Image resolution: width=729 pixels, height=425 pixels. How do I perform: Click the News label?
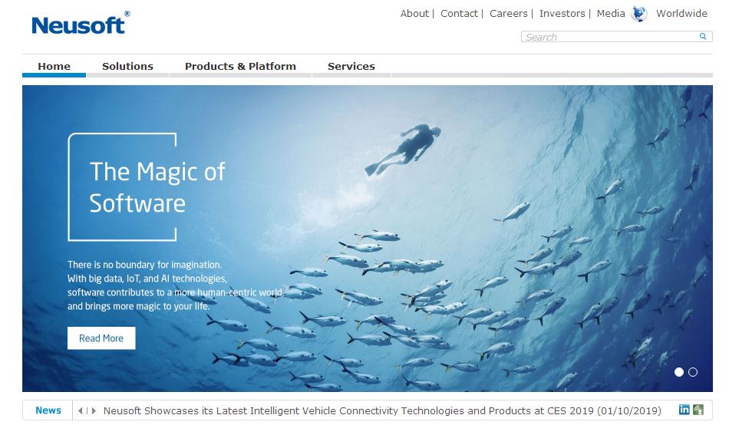coord(48,410)
